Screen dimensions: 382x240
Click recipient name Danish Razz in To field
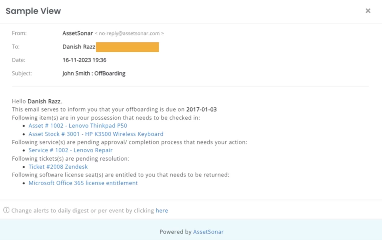79,47
